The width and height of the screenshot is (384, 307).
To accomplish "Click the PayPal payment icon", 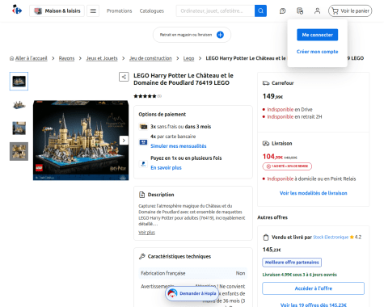I will click(x=143, y=163).
